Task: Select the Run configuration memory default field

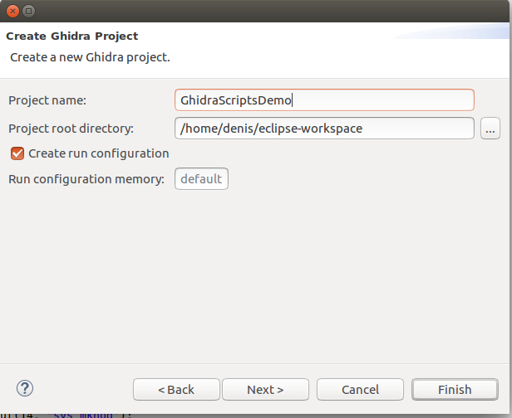Action: [x=201, y=178]
